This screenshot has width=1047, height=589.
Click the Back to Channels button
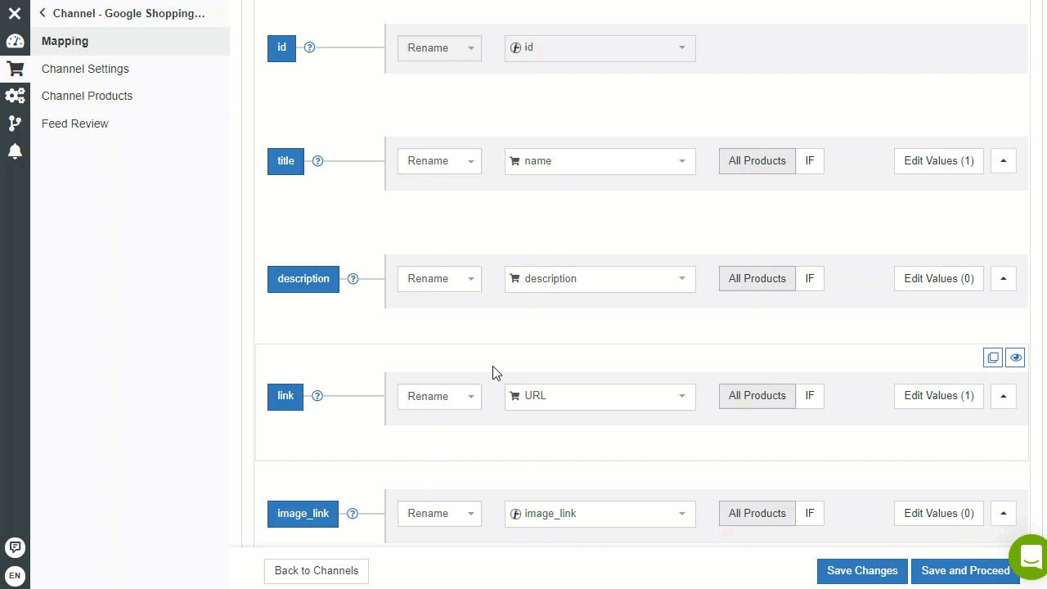pos(317,571)
